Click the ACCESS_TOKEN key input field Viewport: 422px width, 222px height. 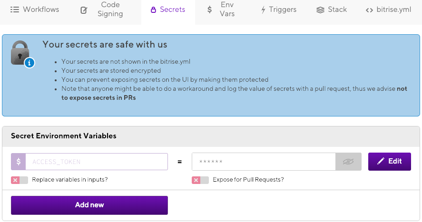[96, 162]
